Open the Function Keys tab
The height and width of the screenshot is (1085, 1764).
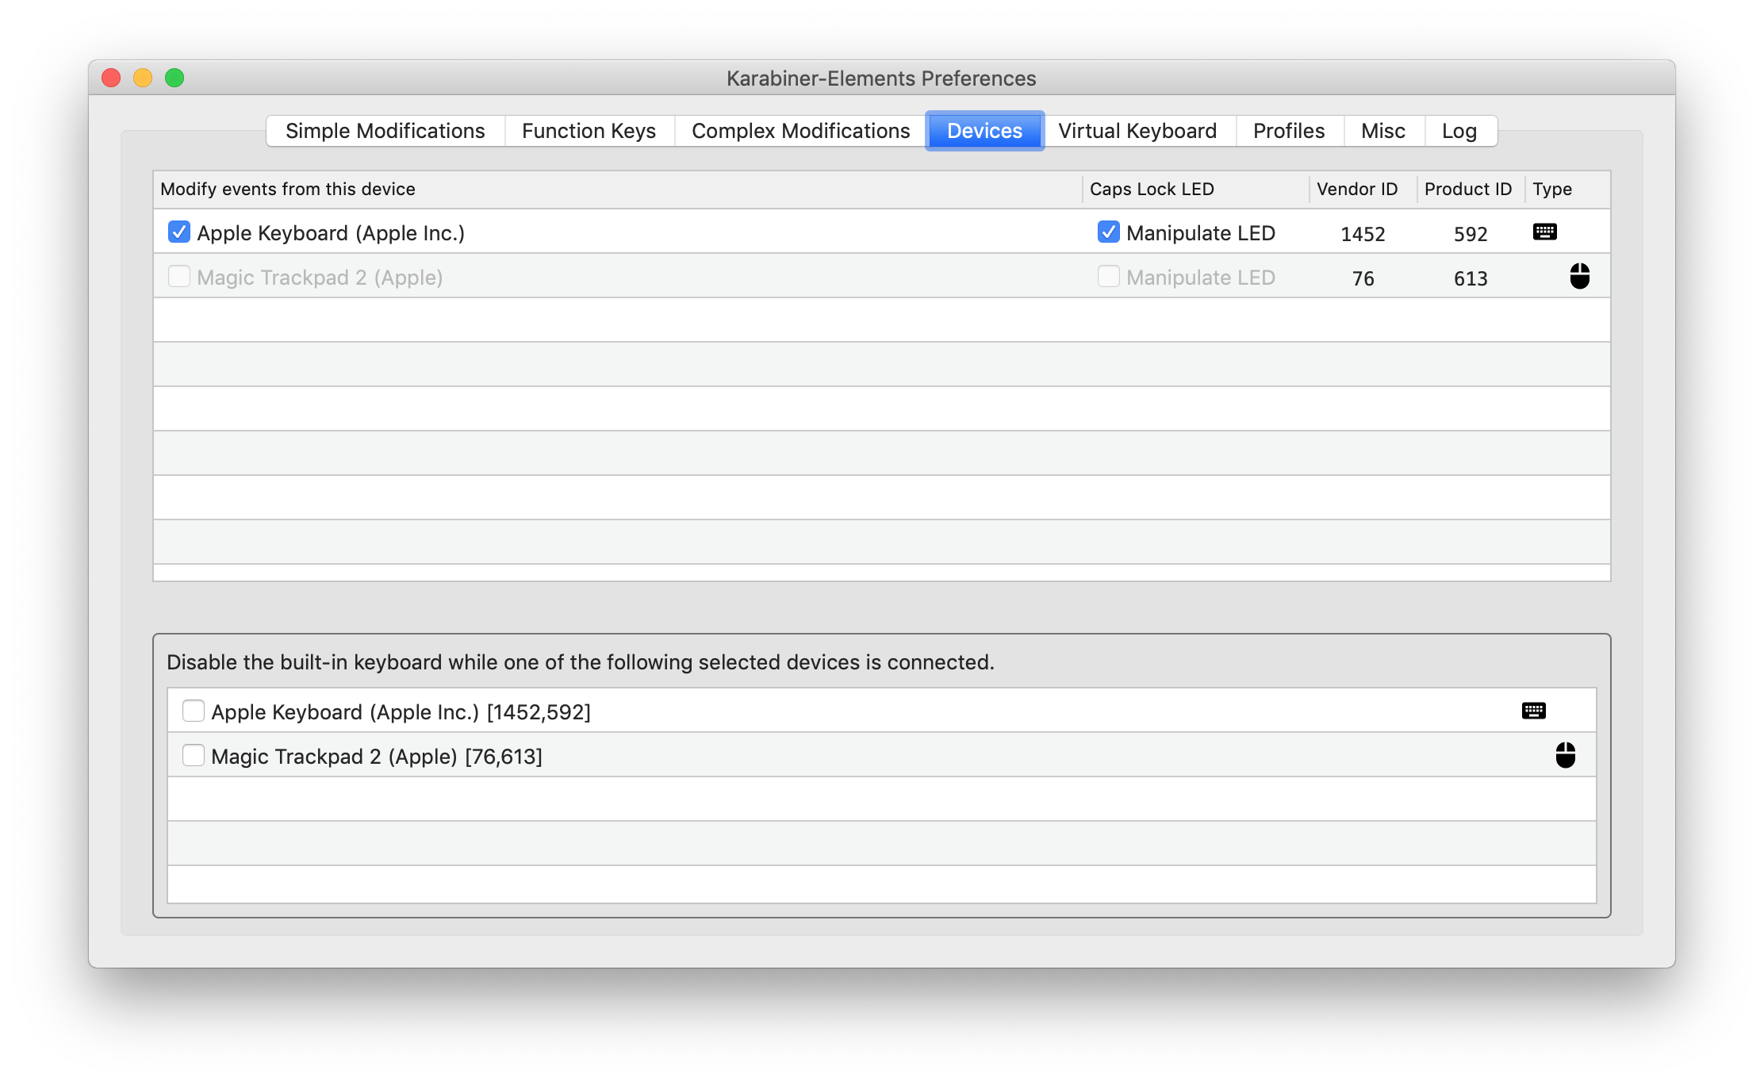coord(589,131)
